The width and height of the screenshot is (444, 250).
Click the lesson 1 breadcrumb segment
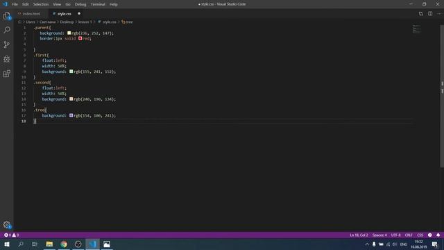[x=85, y=22]
